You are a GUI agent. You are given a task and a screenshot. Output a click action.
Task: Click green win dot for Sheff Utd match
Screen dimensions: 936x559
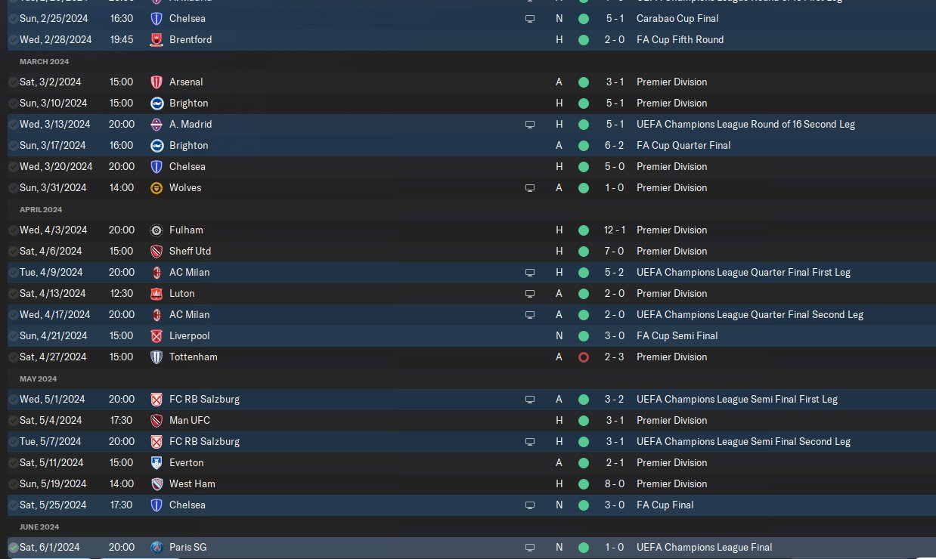click(583, 251)
